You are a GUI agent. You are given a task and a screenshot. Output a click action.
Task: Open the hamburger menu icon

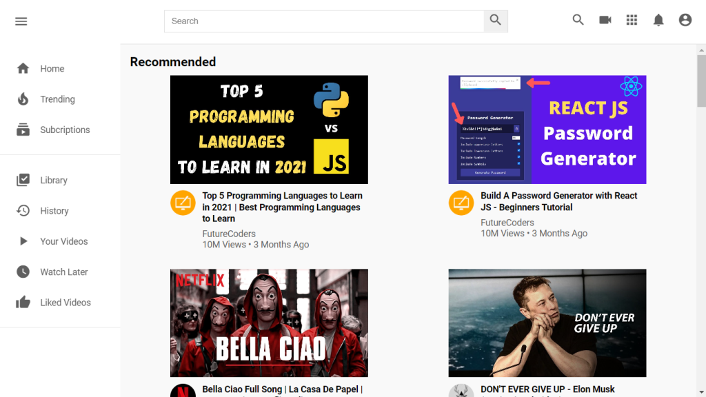pyautogui.click(x=21, y=21)
